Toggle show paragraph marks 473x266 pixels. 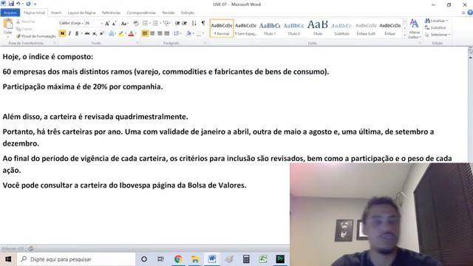pyautogui.click(x=203, y=23)
